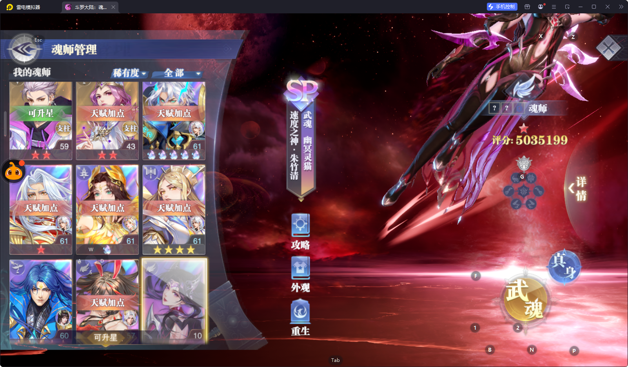Open the 全部 filter dropdown
The height and width of the screenshot is (367, 628).
point(177,73)
